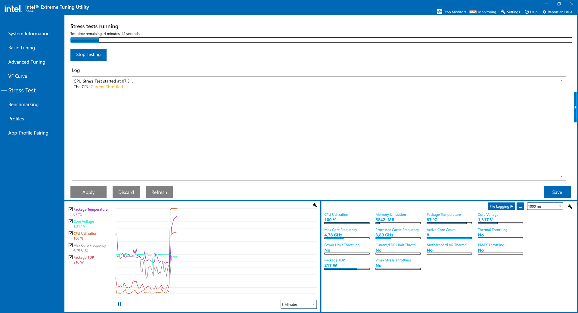Uncheck CPU Utilization graph checkbox
This screenshot has height=313, width=578.
coord(70,233)
